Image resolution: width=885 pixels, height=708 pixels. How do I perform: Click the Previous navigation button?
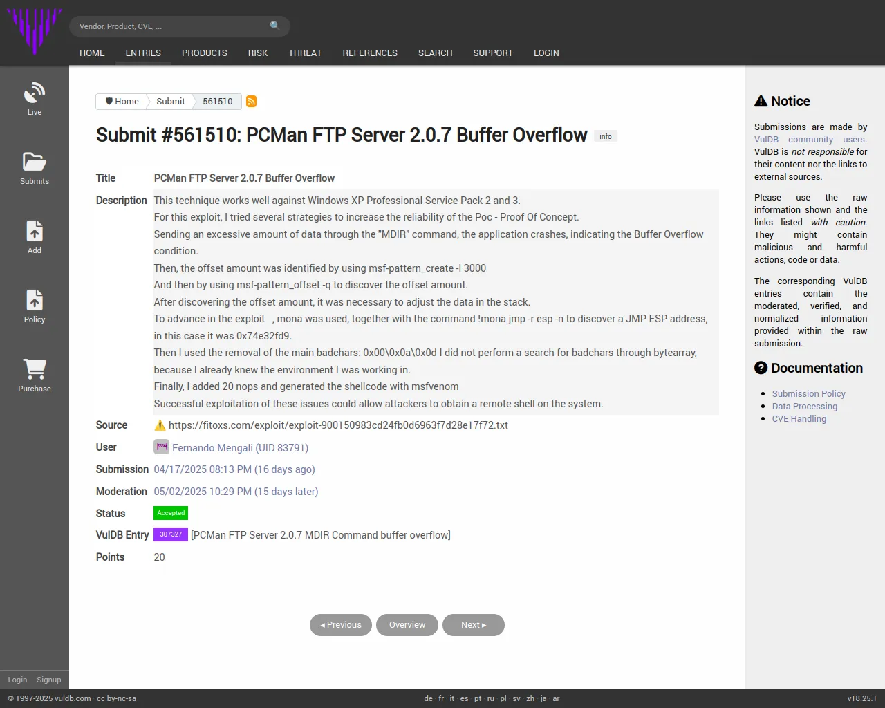(341, 625)
